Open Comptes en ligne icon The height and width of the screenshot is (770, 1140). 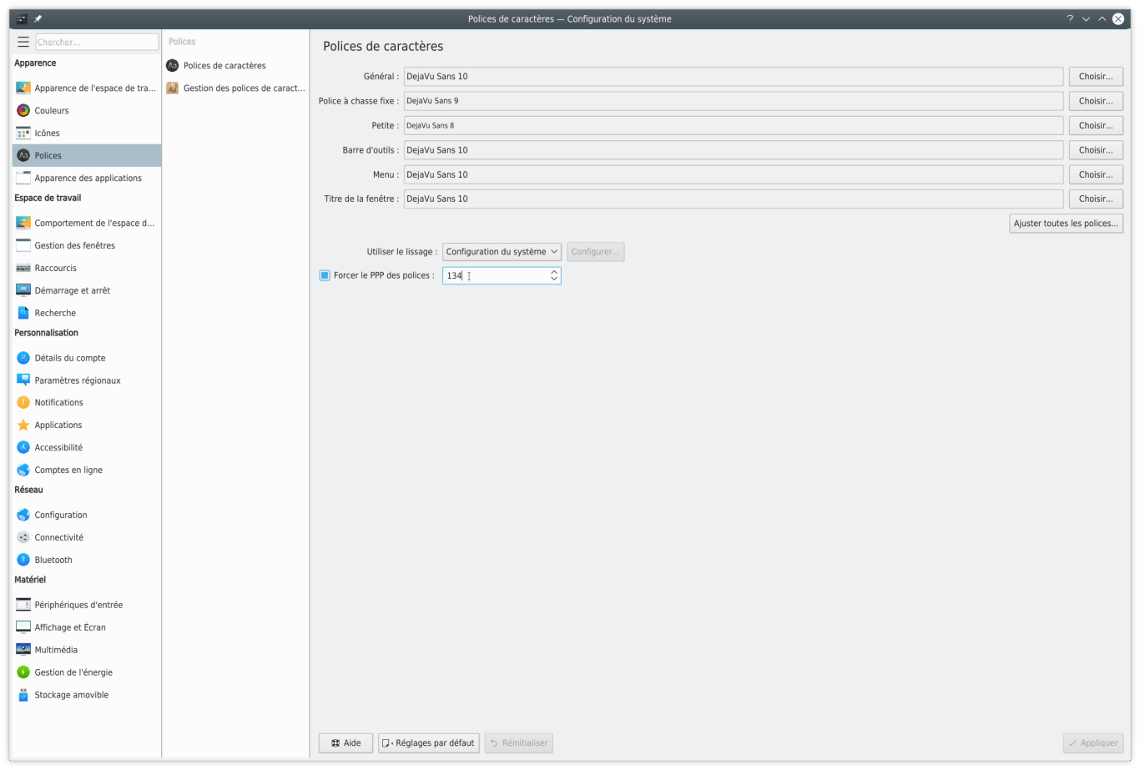[x=23, y=470]
